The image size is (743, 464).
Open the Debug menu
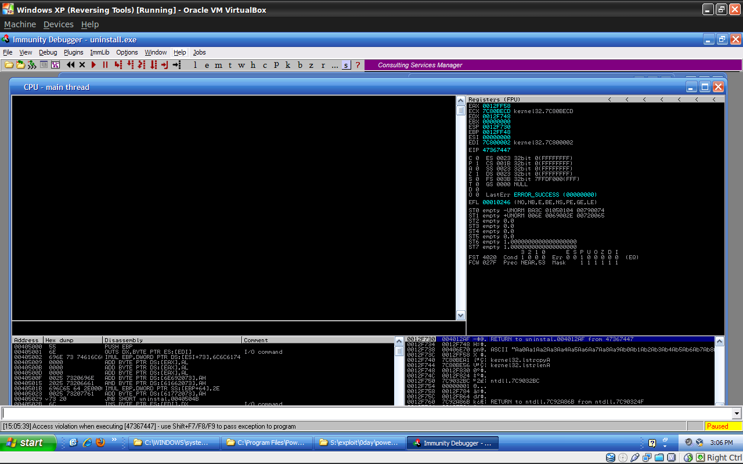pos(48,52)
